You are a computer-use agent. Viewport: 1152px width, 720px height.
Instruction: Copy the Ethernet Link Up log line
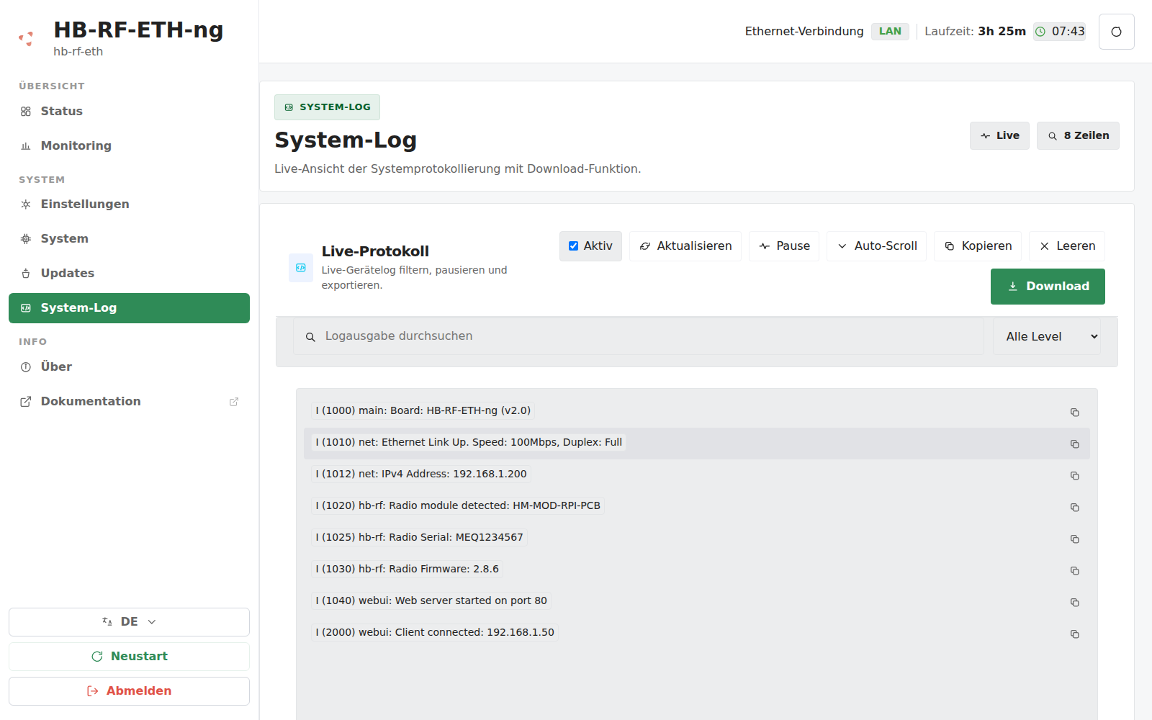click(1074, 444)
